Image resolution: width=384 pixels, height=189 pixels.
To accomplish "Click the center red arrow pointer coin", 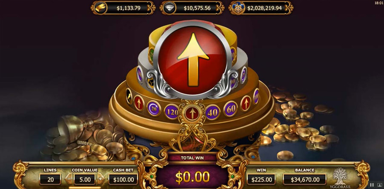I will click(192, 113).
